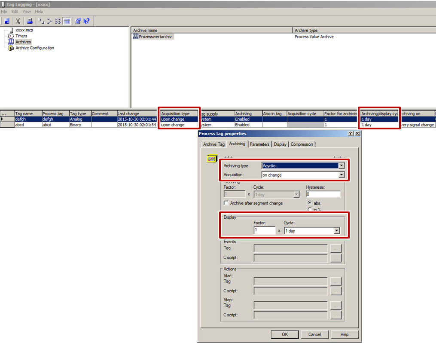Click the Archive type column header
This screenshot has width=436, height=343.
pyautogui.click(x=365, y=31)
